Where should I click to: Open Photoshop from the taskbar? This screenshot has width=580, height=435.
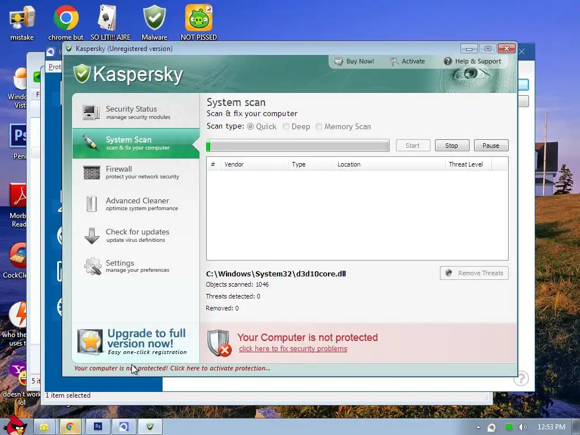click(x=97, y=427)
